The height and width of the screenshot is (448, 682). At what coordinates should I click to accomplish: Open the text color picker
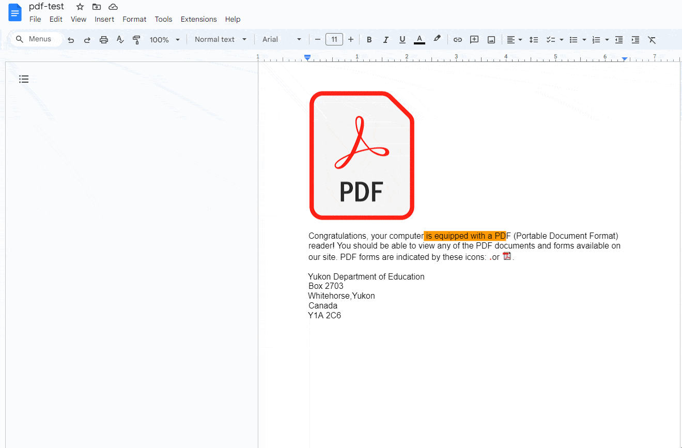click(x=420, y=40)
